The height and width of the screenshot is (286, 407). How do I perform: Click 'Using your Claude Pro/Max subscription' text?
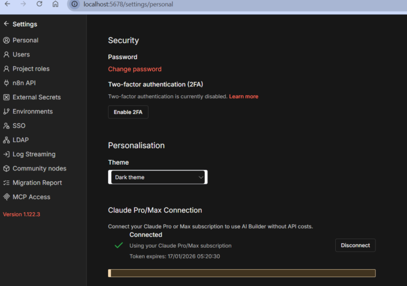(180, 245)
